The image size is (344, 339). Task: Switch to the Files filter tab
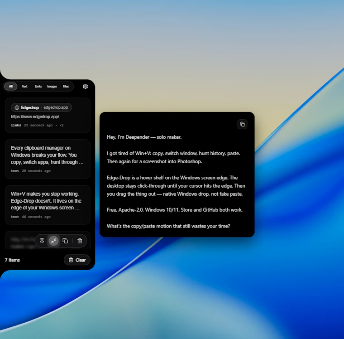pyautogui.click(x=66, y=87)
